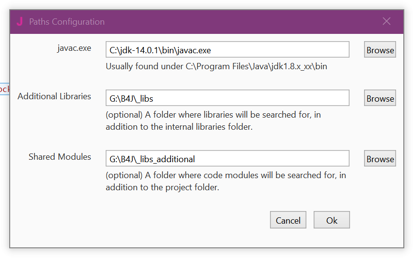Viewport: 414px width, 258px height.
Task: Confirm settings with the Ok button
Action: coord(332,220)
